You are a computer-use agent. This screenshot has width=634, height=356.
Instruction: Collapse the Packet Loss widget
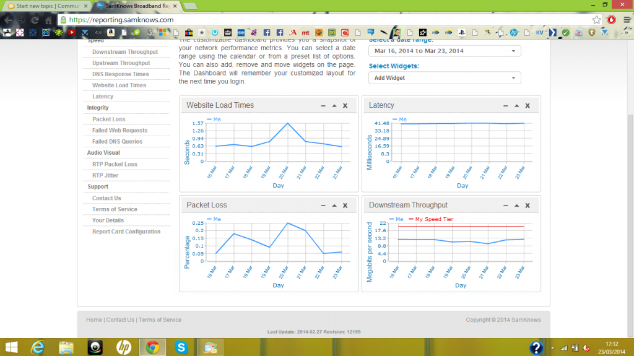click(323, 206)
